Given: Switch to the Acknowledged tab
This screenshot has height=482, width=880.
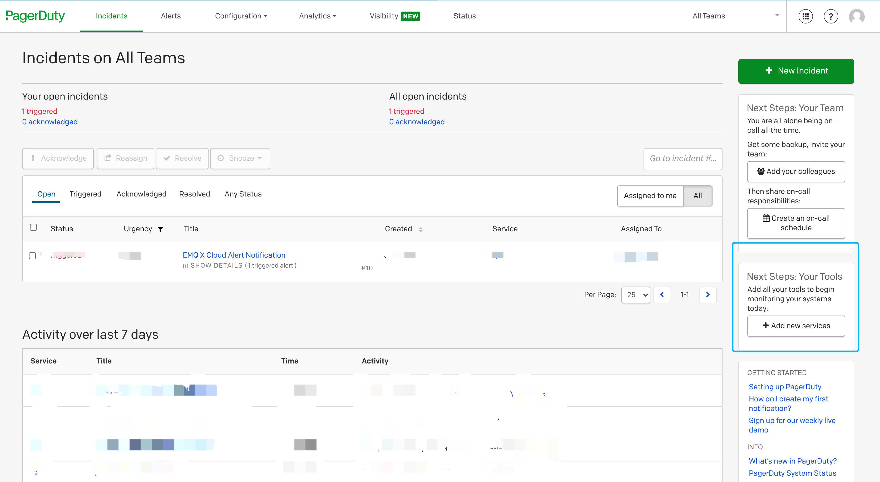Looking at the screenshot, I should (141, 194).
